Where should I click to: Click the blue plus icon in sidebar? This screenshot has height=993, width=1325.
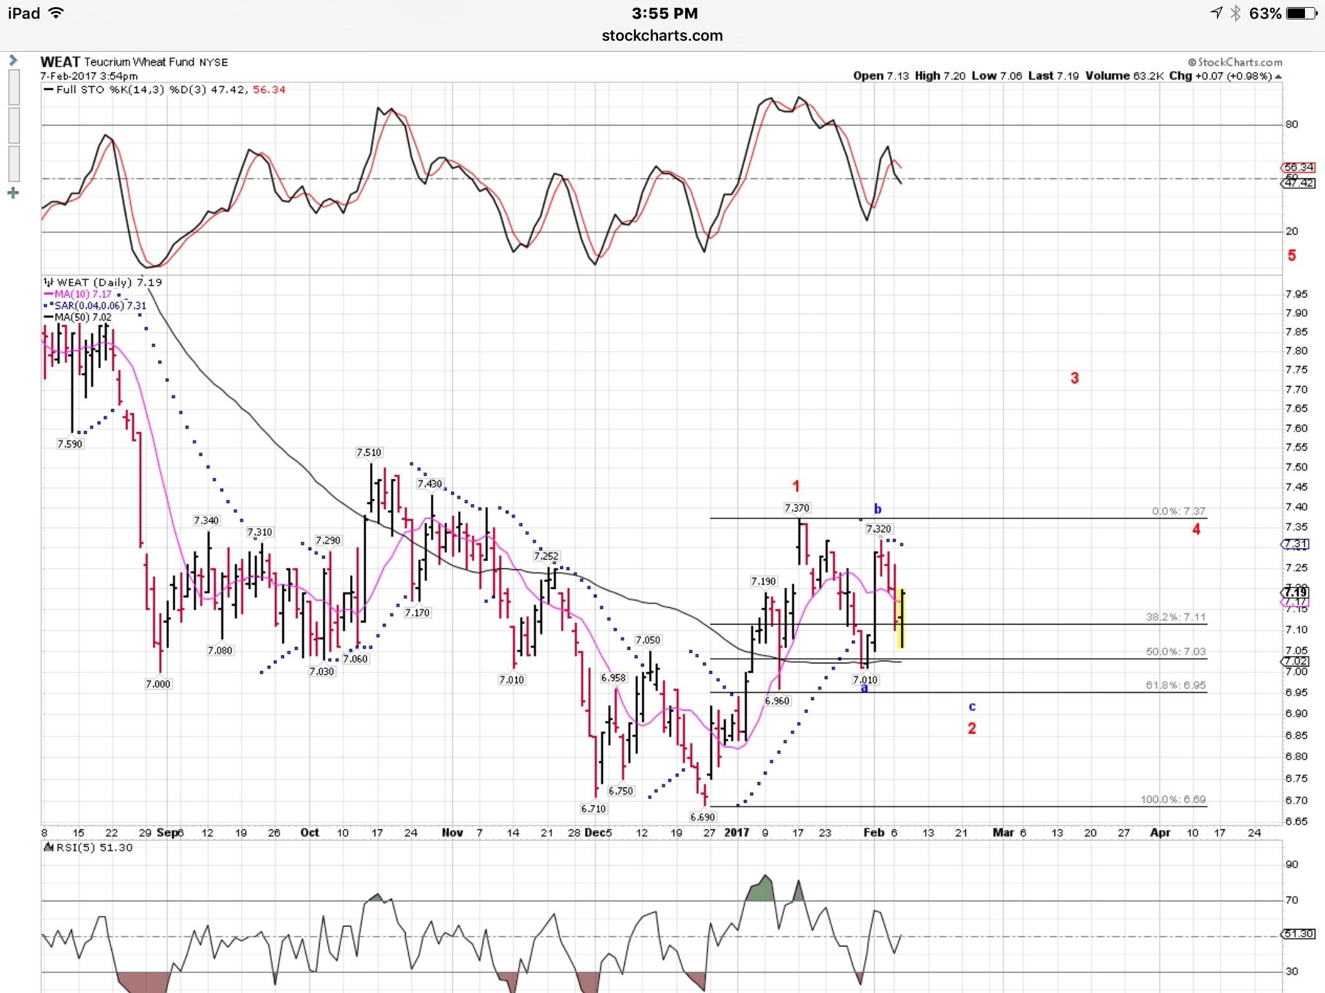13,193
